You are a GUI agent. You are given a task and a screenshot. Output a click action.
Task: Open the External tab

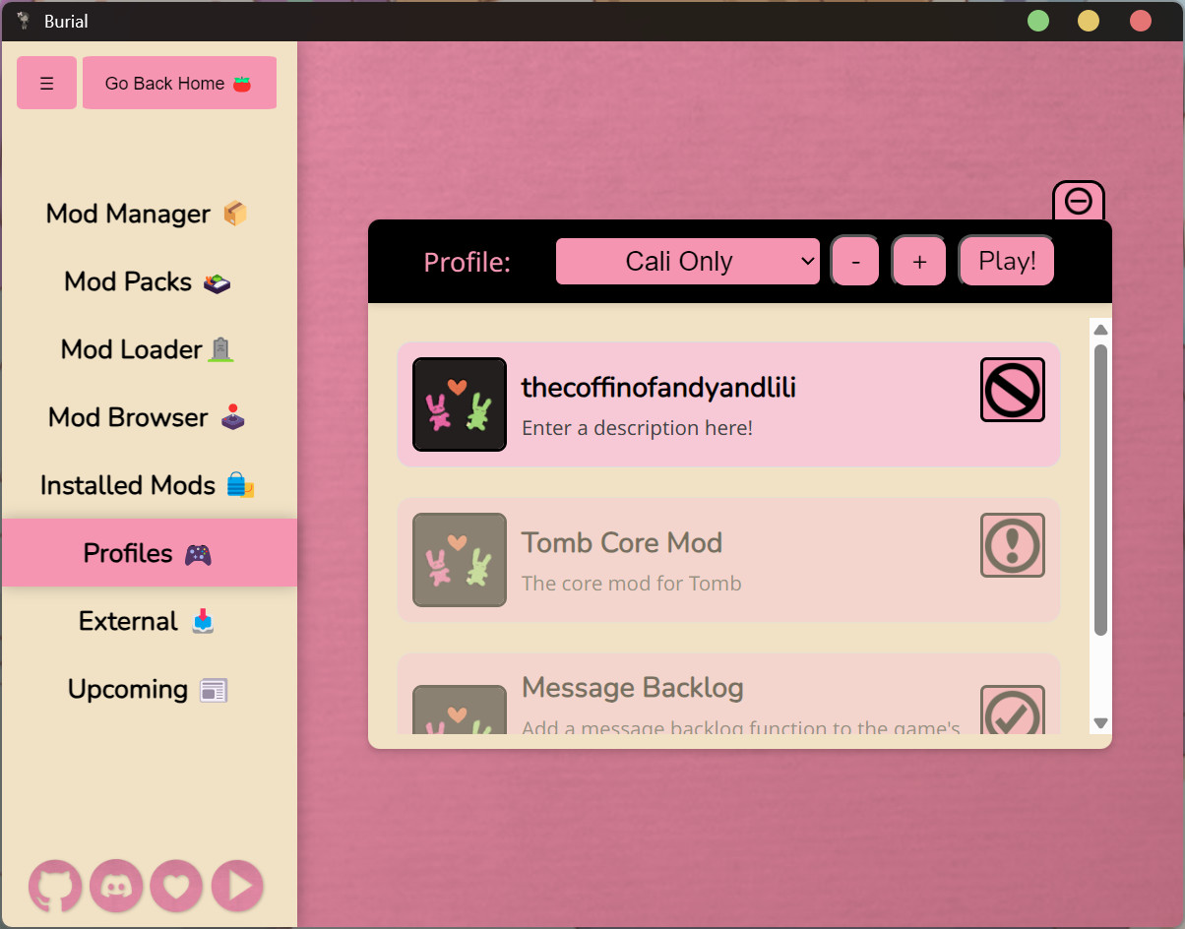[x=146, y=621]
